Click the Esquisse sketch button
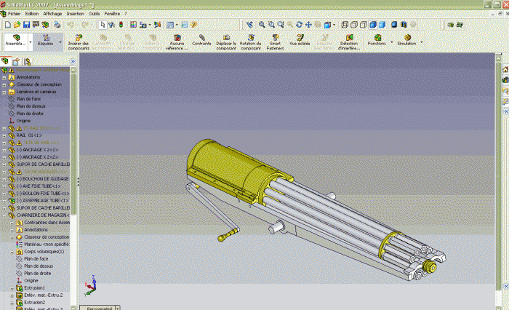 point(45,41)
